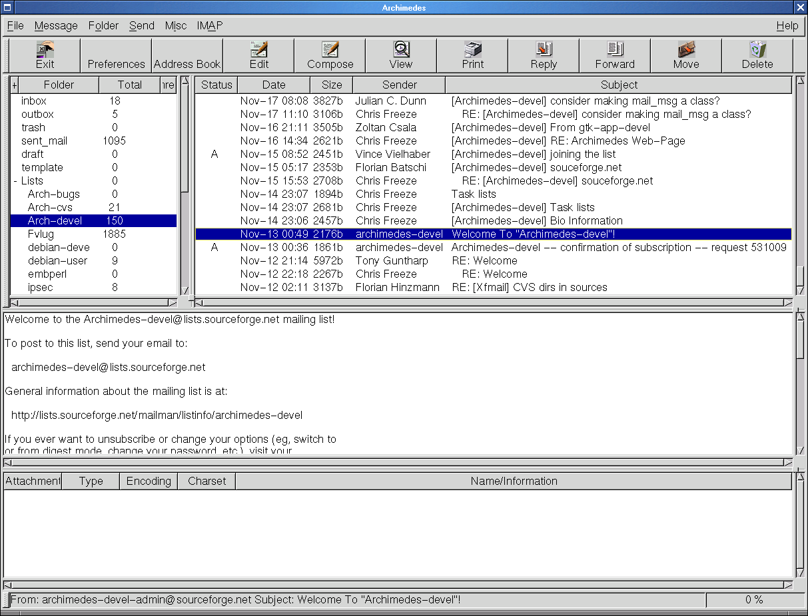Print the selected message
This screenshot has height=616, width=808.
[x=472, y=55]
